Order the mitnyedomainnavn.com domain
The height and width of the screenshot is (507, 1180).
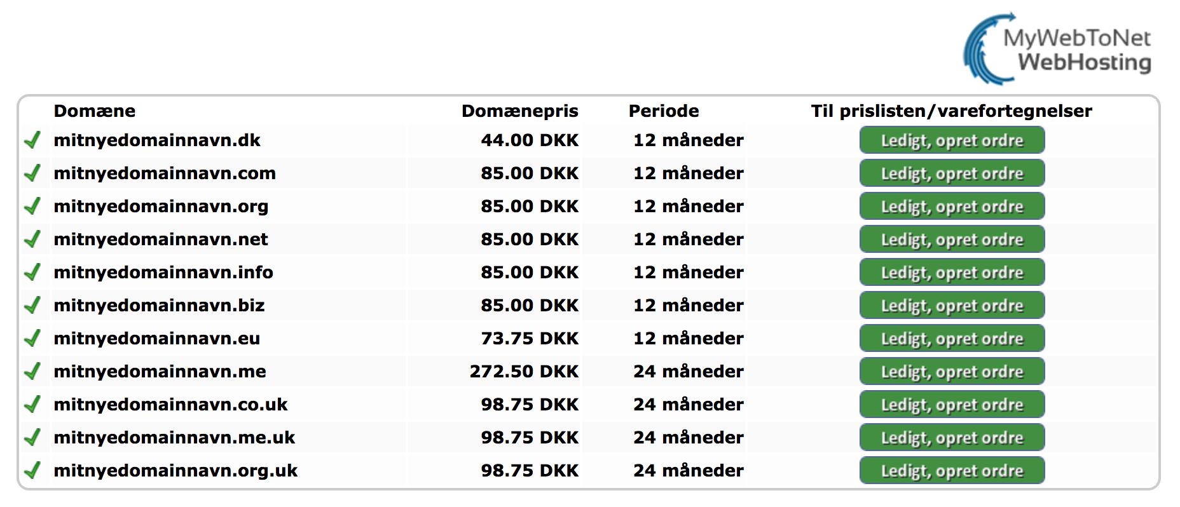click(x=952, y=173)
